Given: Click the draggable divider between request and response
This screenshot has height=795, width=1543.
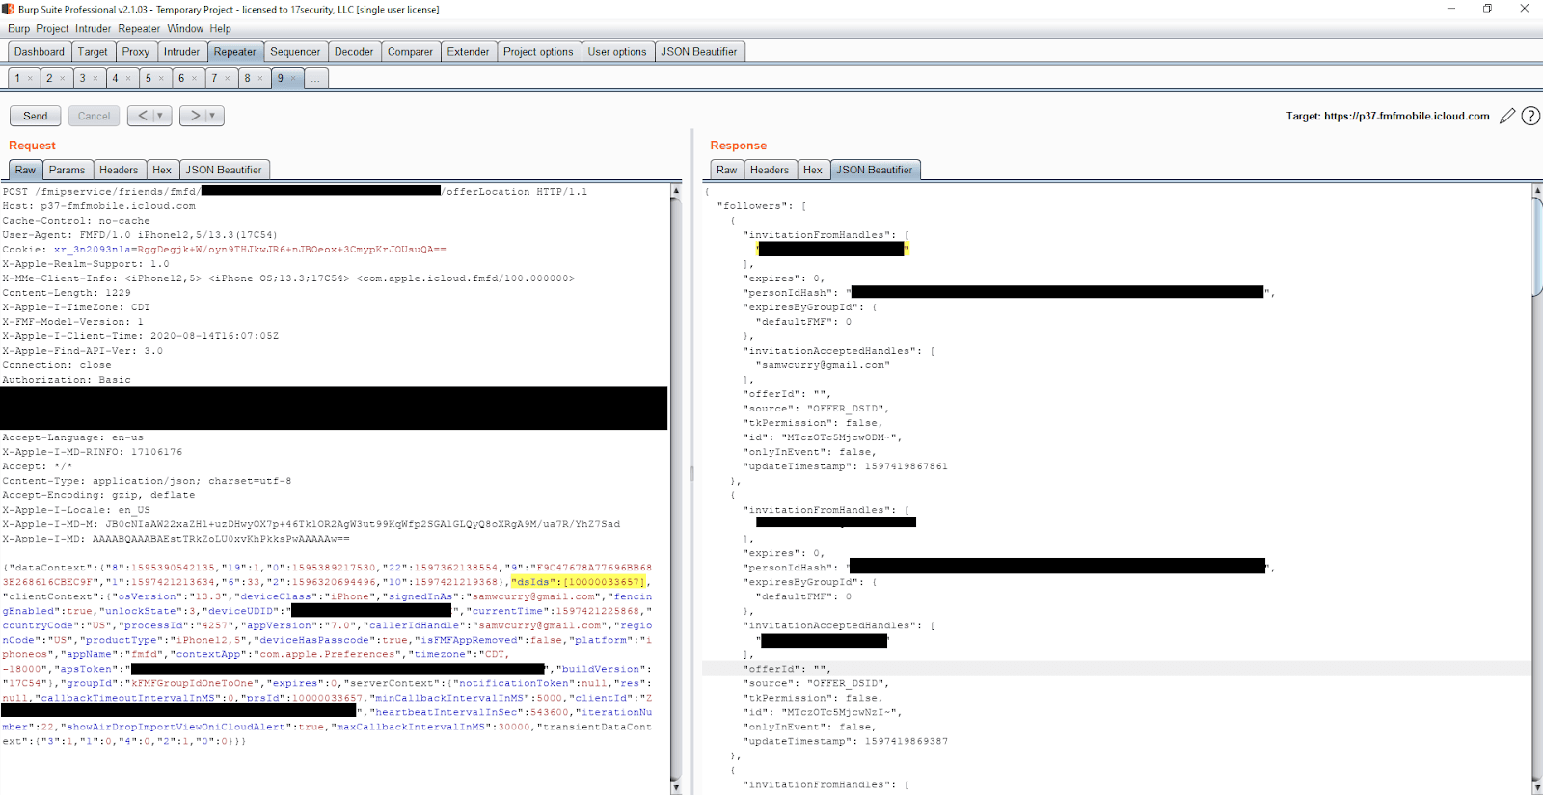Looking at the screenshot, I should 691,472.
